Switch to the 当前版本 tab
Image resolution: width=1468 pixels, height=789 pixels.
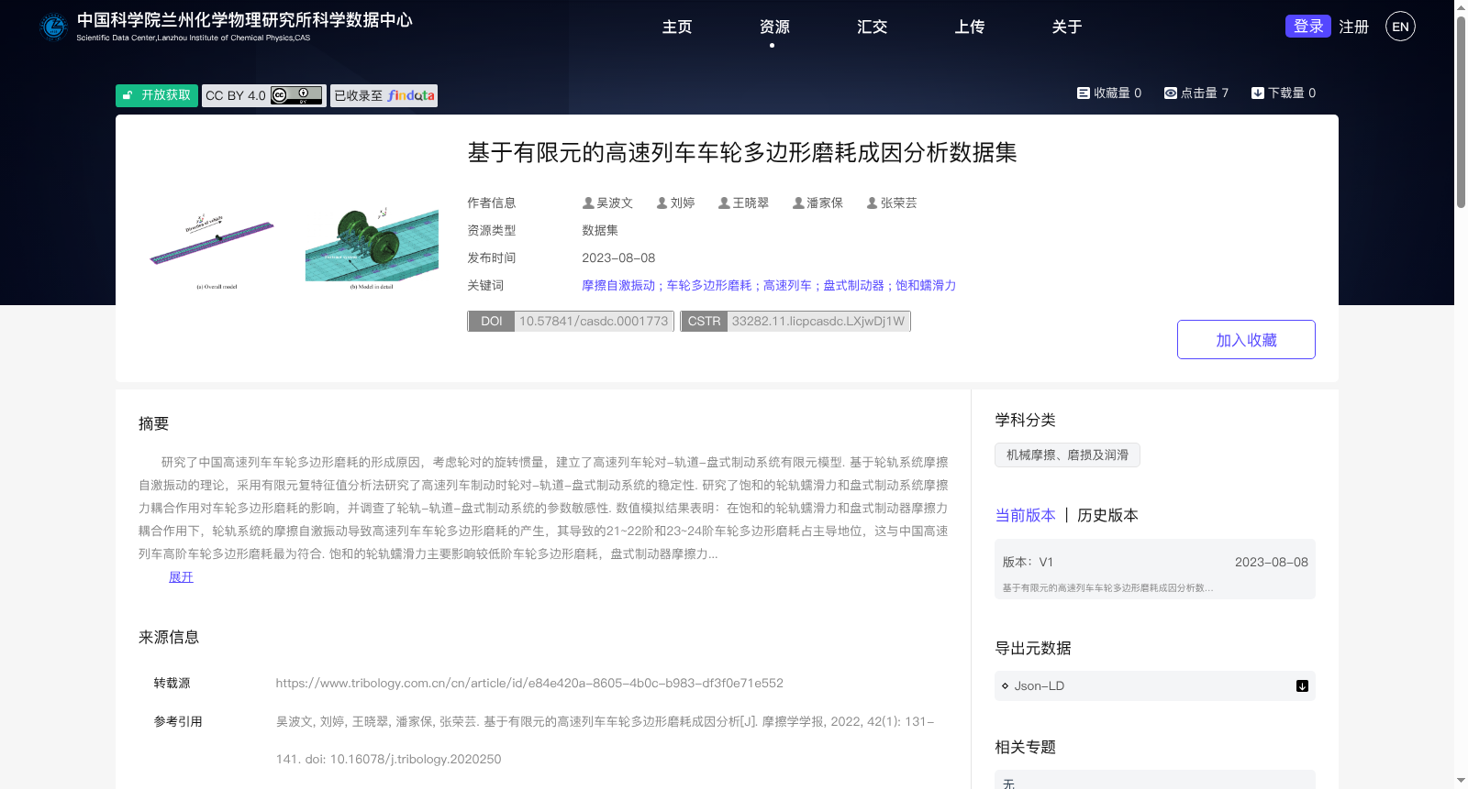(1026, 515)
